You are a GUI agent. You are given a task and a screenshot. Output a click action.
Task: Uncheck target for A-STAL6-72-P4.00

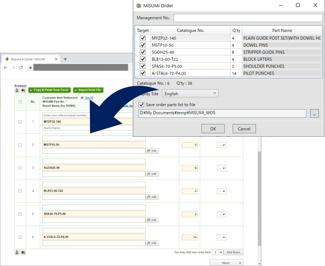(143, 73)
